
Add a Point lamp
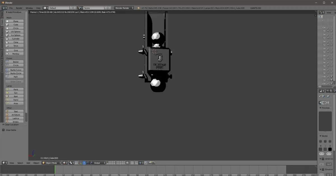point(15,90)
